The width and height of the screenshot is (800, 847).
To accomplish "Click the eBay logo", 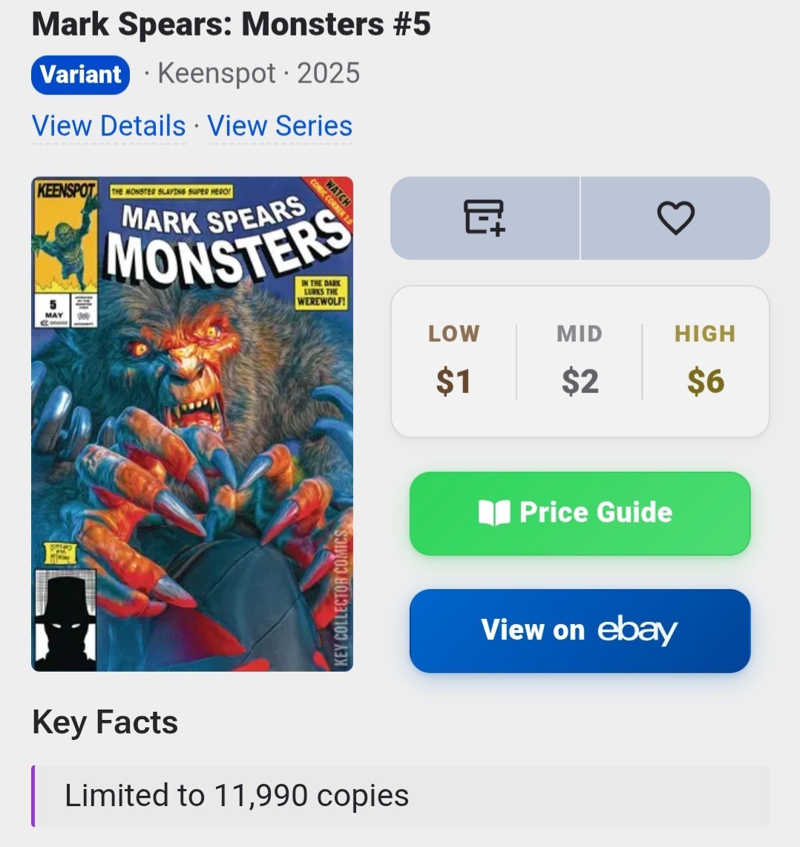I will click(637, 630).
